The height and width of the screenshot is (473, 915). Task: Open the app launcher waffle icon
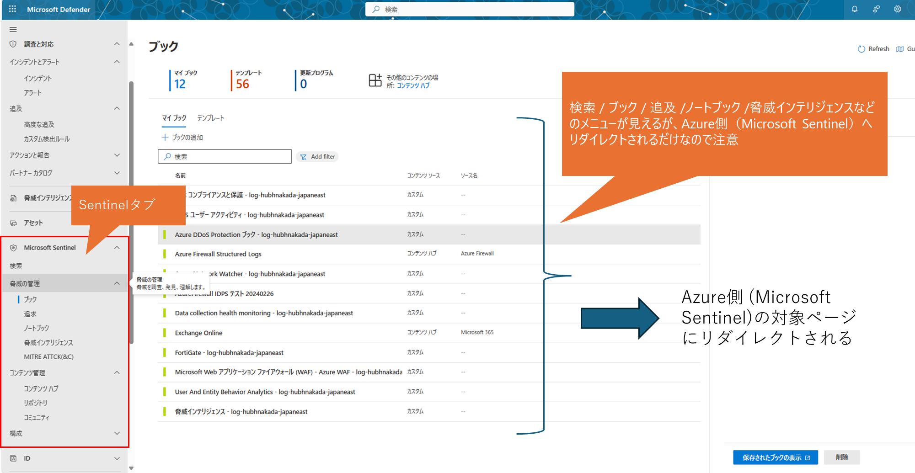pyautogui.click(x=12, y=9)
